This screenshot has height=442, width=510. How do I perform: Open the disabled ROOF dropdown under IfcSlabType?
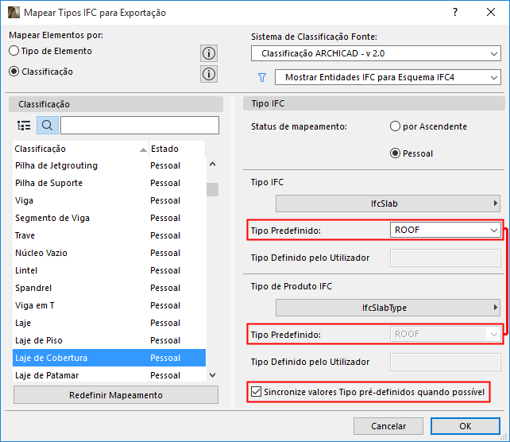(446, 334)
